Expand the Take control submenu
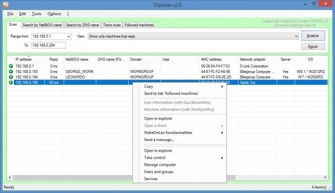Viewport: 335px width, 193px height. coord(180,157)
